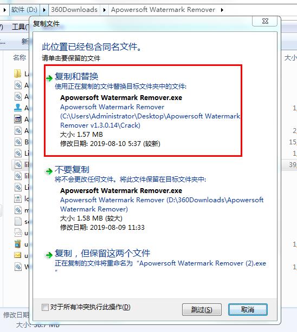Enable 对于所有冲突执行此操作 checkbox
The image size is (297, 332).
coord(45,307)
